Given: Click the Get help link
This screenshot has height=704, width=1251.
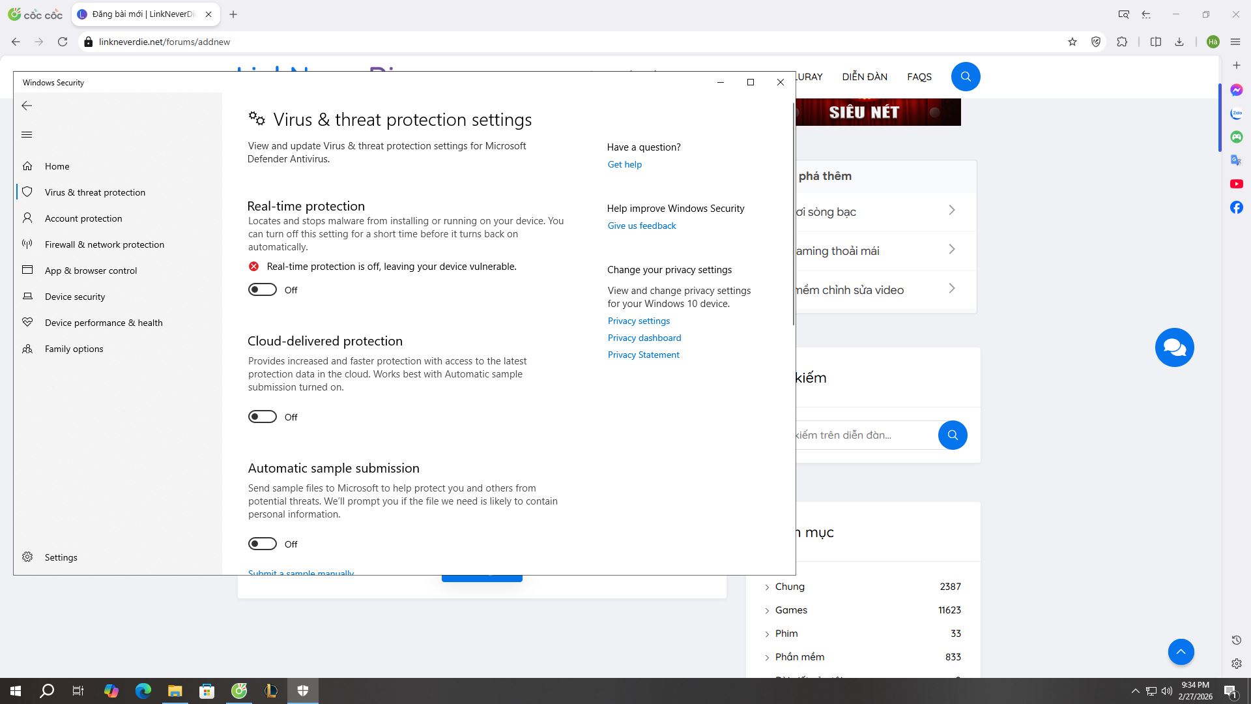Looking at the screenshot, I should coord(624,164).
